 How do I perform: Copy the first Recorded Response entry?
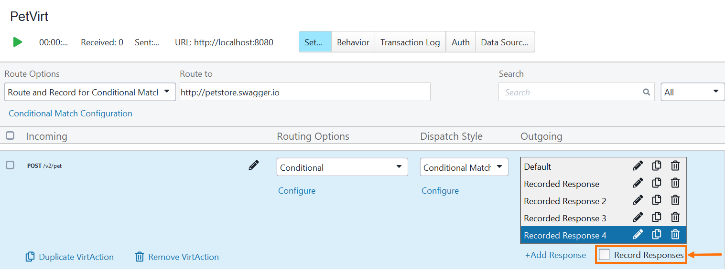point(657,183)
